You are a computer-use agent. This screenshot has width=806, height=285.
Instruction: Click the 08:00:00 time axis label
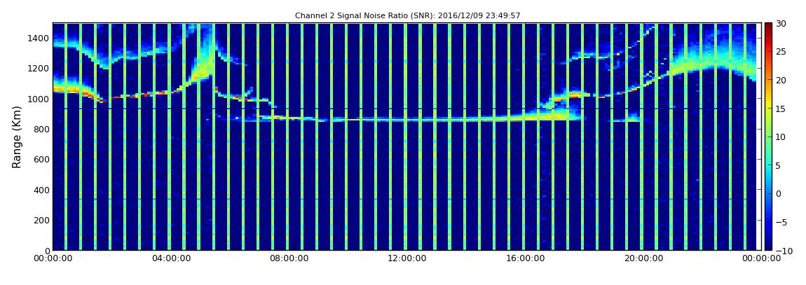coord(290,259)
